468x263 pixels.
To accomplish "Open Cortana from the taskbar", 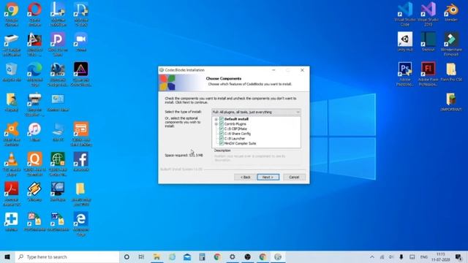I will (127, 257).
